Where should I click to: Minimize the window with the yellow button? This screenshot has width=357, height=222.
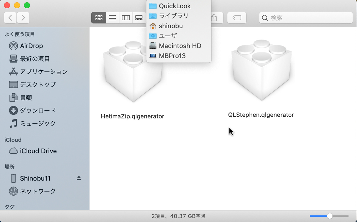17,5
